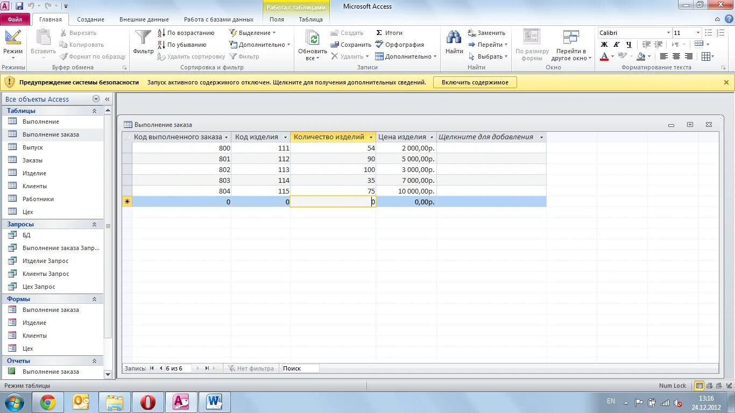Viewport: 735px width, 413px height.
Task: Apply underline Ч formatting
Action: point(628,45)
